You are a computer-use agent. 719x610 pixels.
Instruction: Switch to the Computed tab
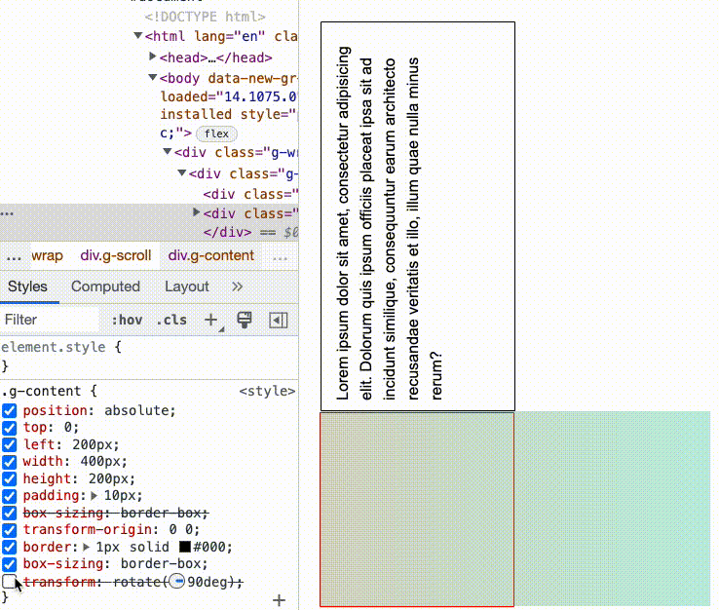coord(105,286)
